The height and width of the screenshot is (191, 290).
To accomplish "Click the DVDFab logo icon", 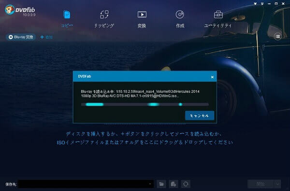I will click(10, 10).
